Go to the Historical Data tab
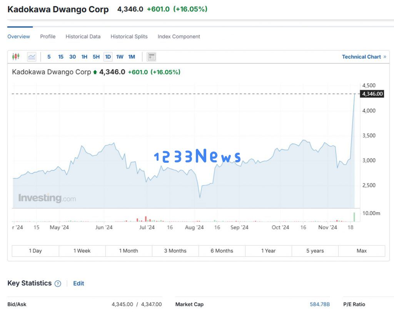 click(x=83, y=37)
